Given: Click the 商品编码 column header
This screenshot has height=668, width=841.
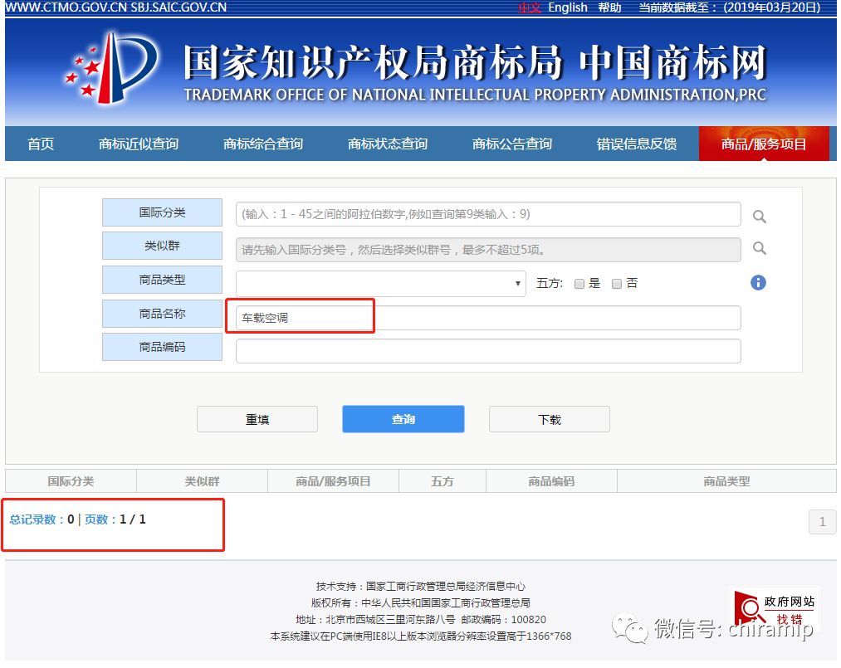Looking at the screenshot, I should click(551, 481).
